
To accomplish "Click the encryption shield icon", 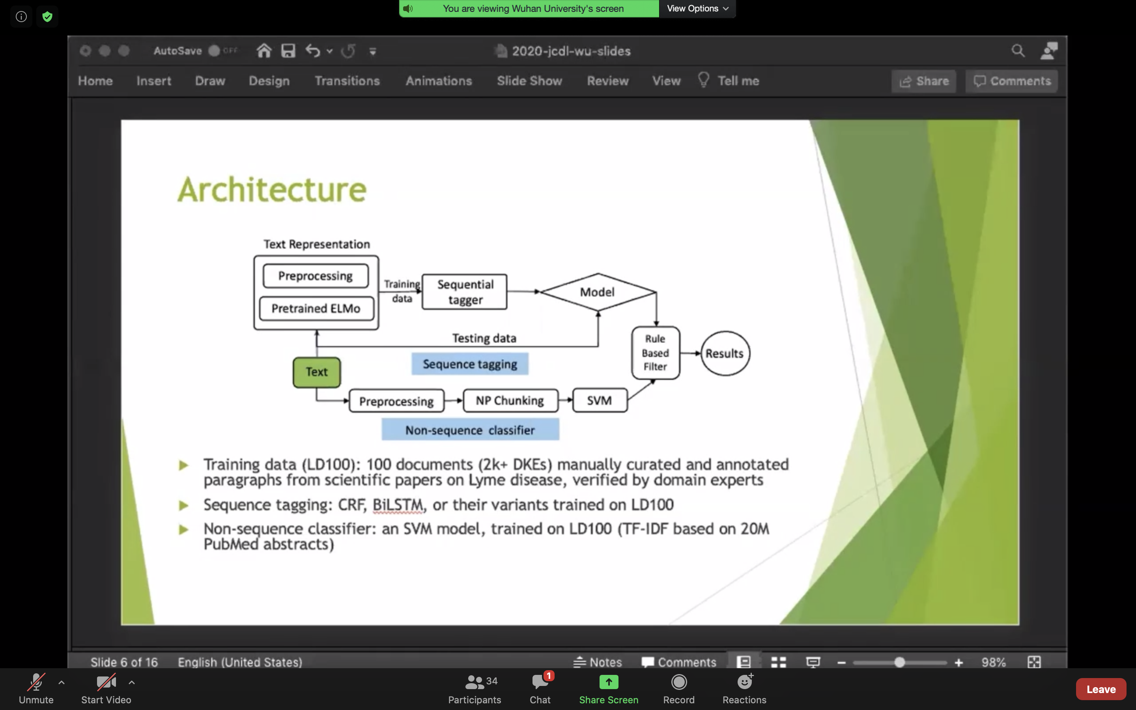I will click(x=47, y=17).
